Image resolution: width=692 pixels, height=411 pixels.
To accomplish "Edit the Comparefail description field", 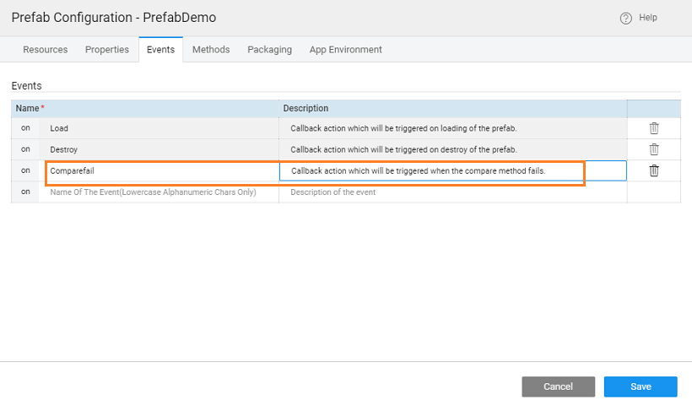I will click(452, 171).
